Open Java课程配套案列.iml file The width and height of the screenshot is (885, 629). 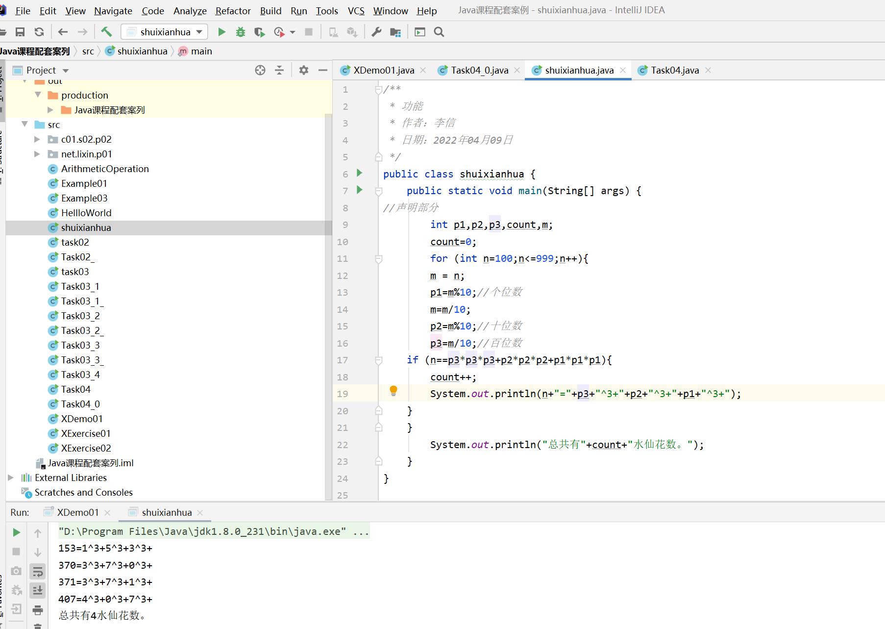[x=90, y=463]
